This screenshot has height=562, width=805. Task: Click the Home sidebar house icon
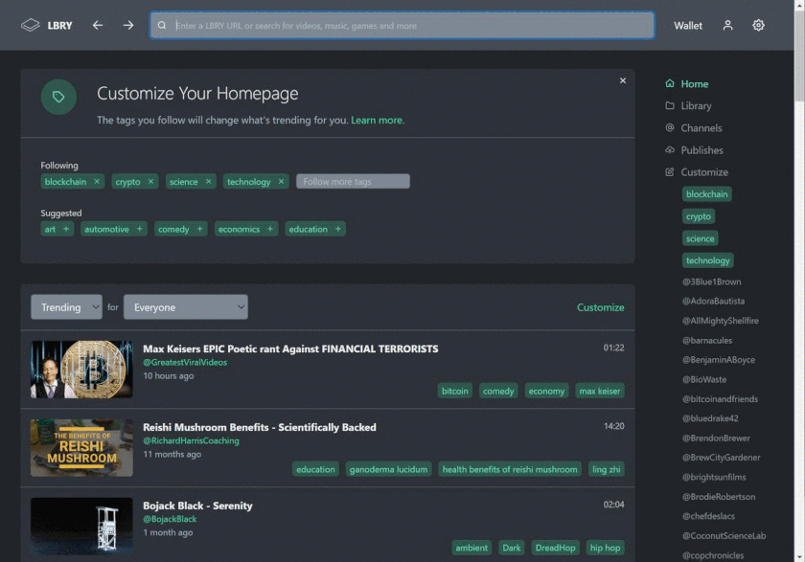(670, 83)
